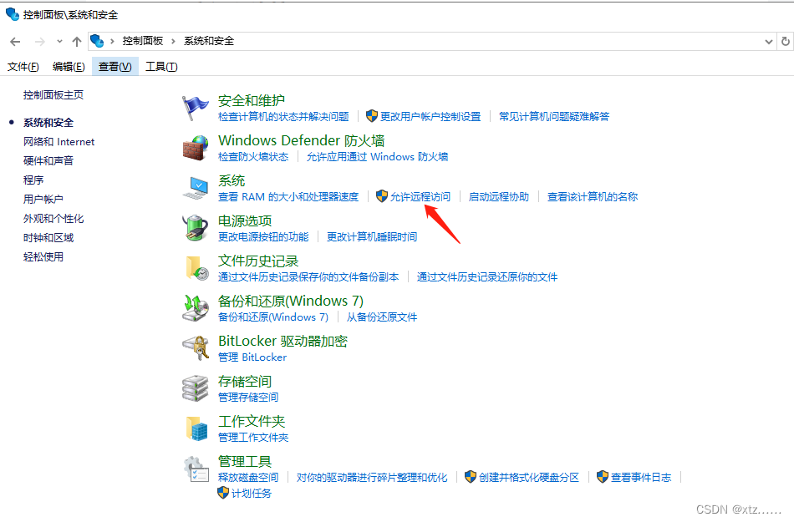Click the File History folder clock icon
Screen dimensions: 794x522
(x=196, y=268)
